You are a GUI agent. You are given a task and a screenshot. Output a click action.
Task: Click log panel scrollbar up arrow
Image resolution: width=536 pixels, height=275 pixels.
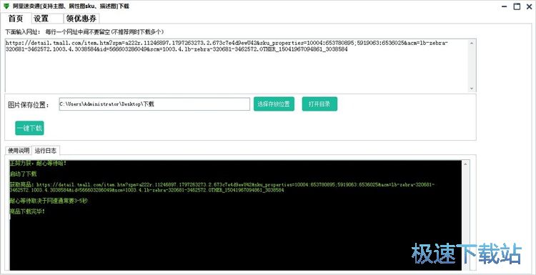point(465,164)
